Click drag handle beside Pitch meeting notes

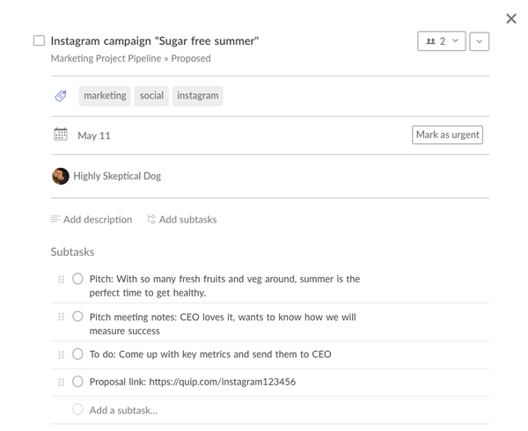point(61,317)
